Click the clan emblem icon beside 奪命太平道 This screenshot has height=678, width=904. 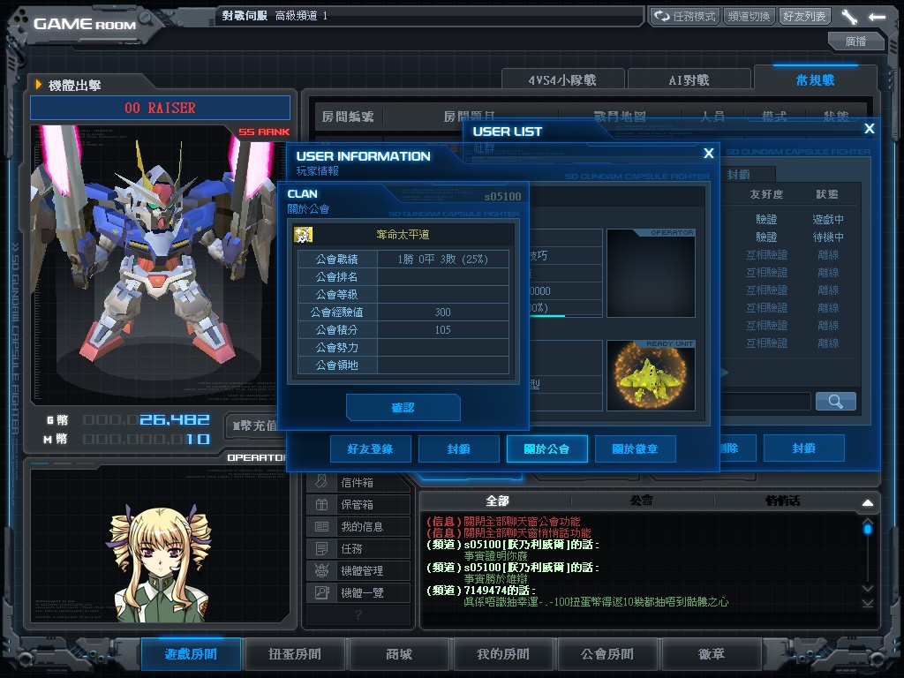[304, 235]
